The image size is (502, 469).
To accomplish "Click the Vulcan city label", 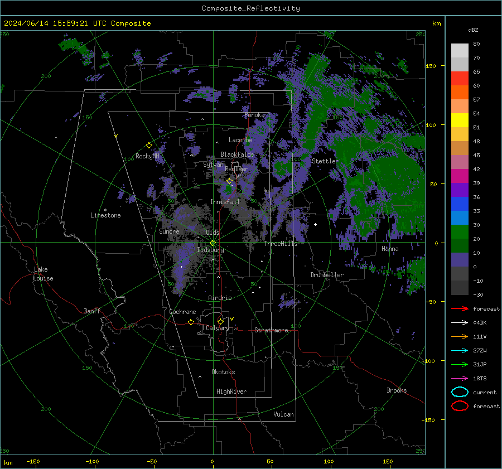I will tap(283, 414).
